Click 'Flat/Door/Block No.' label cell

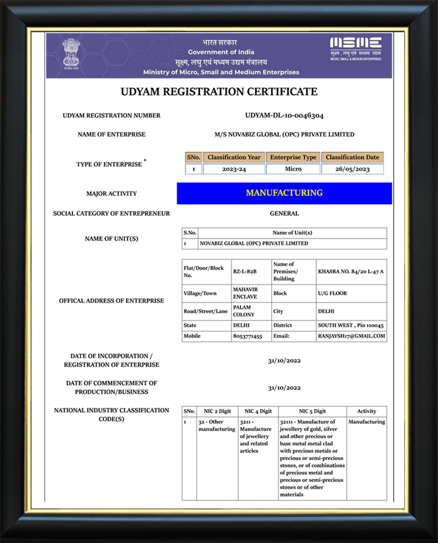(207, 271)
